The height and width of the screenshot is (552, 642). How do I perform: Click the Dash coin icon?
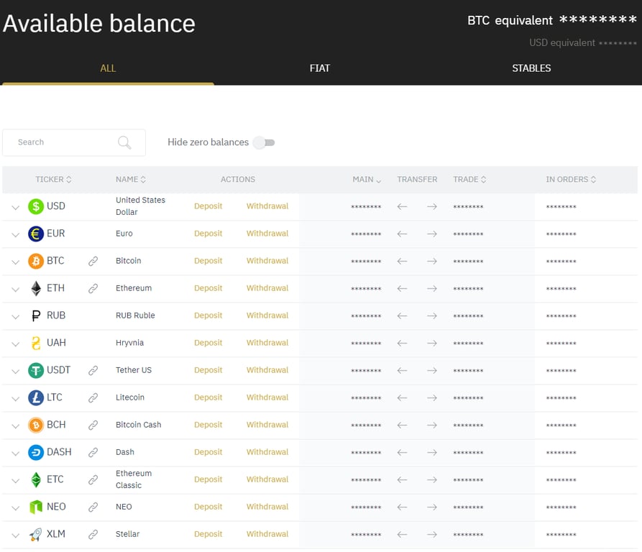pos(36,452)
